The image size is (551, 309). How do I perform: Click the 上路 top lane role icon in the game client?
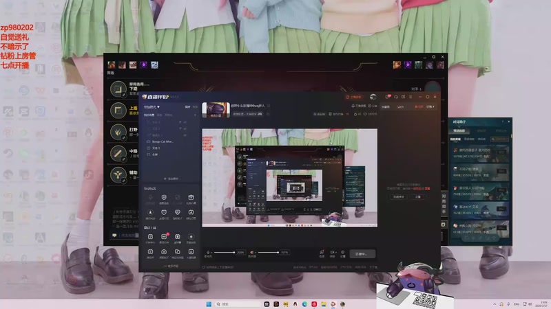[x=118, y=111]
